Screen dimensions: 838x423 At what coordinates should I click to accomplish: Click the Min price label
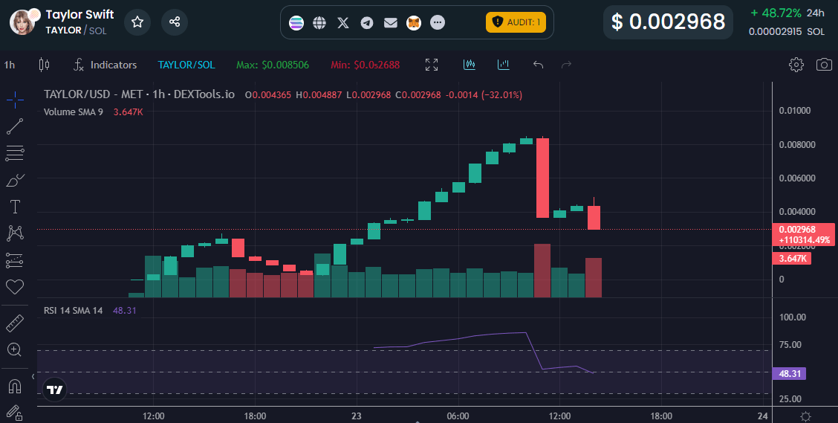(x=365, y=65)
